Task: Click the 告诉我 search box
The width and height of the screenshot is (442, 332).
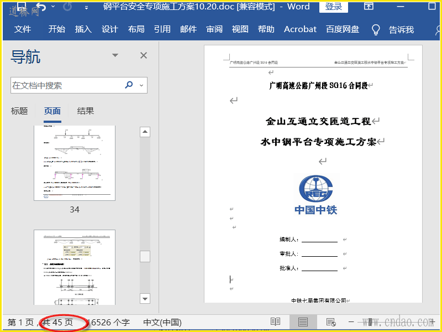Action: 401,30
